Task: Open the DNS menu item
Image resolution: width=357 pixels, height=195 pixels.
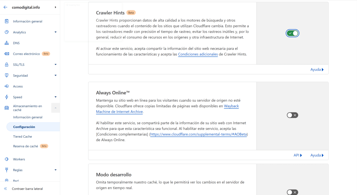Action: click(16, 43)
